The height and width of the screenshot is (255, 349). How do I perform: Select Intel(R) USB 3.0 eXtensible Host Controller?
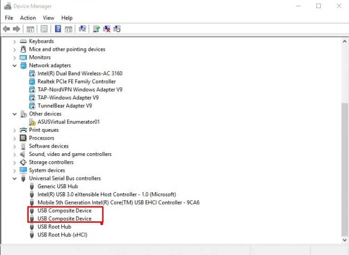pyautogui.click(x=107, y=195)
